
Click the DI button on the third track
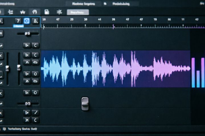[27, 93]
